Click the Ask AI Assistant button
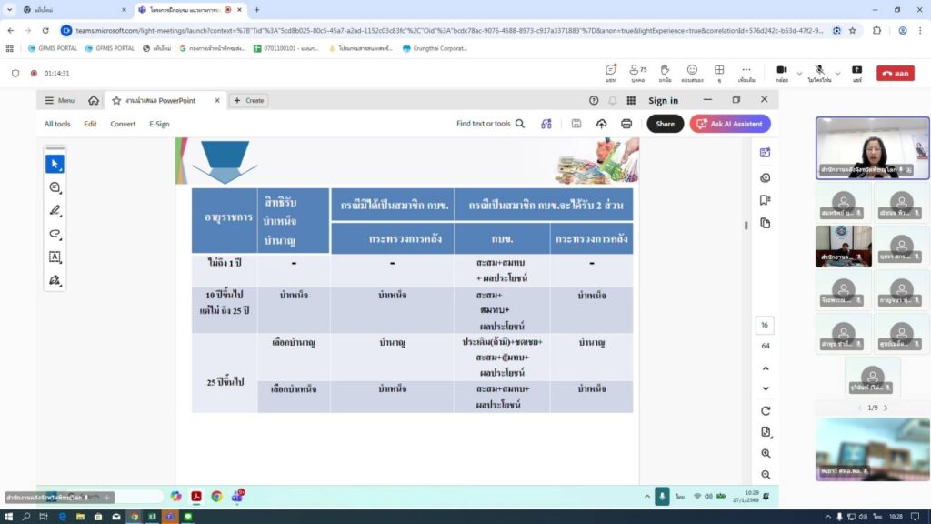931x524 pixels. tap(730, 124)
